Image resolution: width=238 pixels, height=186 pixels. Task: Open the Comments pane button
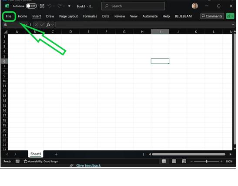(x=212, y=16)
